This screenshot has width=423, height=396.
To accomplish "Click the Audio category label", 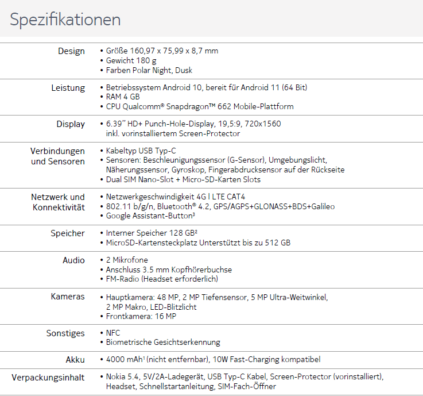I will tap(73, 260).
